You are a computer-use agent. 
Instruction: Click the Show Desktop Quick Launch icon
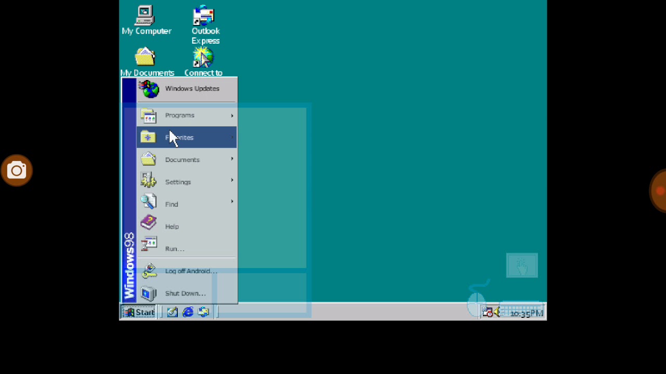[172, 312]
